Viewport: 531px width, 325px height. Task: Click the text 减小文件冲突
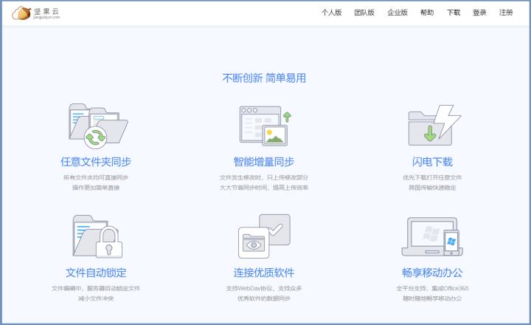[x=96, y=298]
